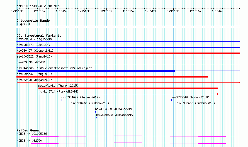Click the nsv909 (Kidd2008) label
The height and width of the screenshot is (147, 248).
[x=31, y=62]
